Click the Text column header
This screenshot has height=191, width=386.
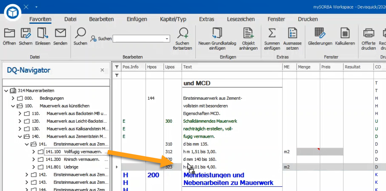point(232,67)
